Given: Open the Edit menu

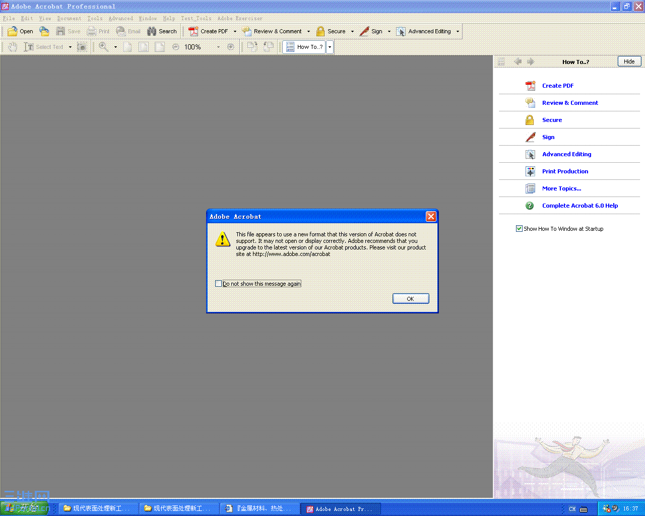Looking at the screenshot, I should coord(27,18).
